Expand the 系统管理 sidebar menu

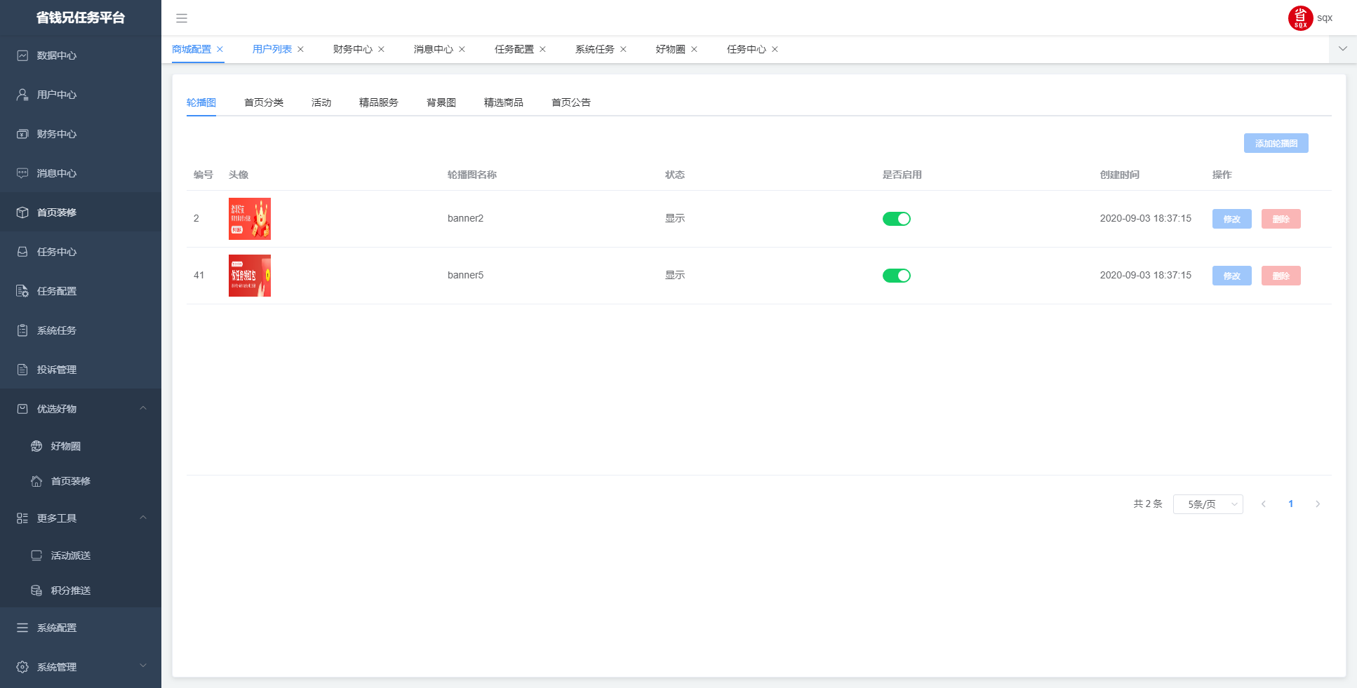pyautogui.click(x=143, y=666)
